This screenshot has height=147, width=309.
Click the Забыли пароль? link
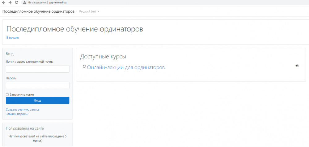[x=17, y=114]
